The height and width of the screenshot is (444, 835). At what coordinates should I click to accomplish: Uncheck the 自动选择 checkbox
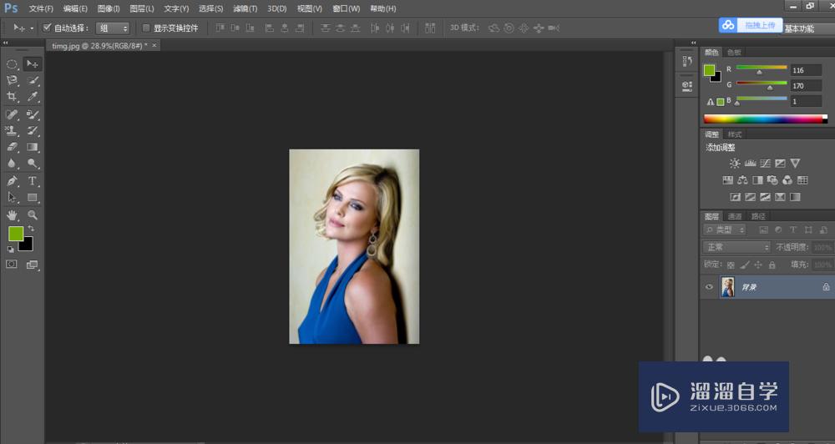coord(48,28)
